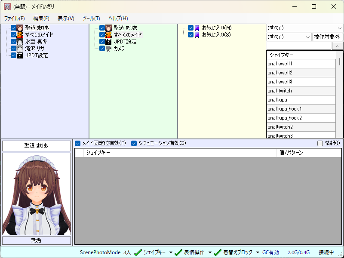Open the ツール(T) menu
Image resolution: width=344 pixels, height=258 pixels.
tap(91, 18)
